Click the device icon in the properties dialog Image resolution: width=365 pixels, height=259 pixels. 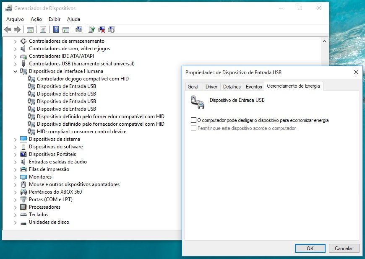pyautogui.click(x=198, y=102)
